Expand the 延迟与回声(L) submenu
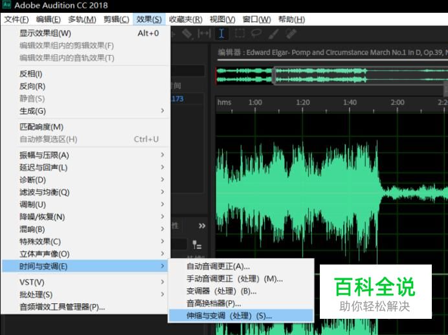The height and width of the screenshot is (335, 448). click(85, 167)
